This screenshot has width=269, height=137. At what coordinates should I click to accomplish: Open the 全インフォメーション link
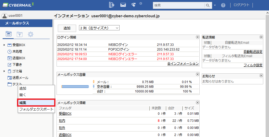pyautogui.click(x=183, y=63)
